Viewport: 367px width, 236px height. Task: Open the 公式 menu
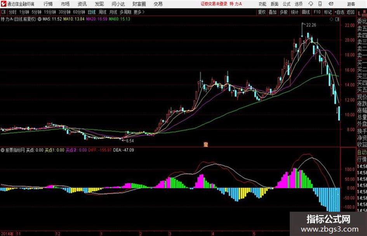point(287,4)
